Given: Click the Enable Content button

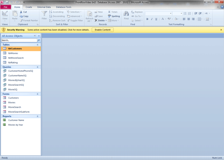Looking at the screenshot, I should [x=103, y=30].
